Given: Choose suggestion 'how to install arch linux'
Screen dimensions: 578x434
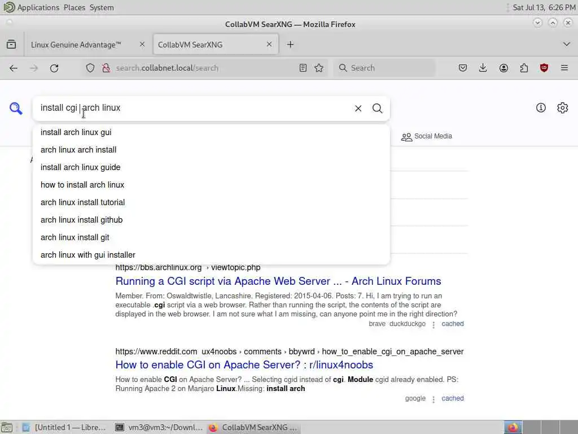Looking at the screenshot, I should click(211, 185).
